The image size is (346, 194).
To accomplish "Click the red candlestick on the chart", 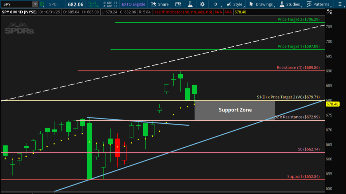I will coord(117,148).
